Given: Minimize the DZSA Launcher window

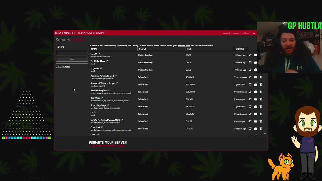Looking at the screenshot, I should pyautogui.click(x=254, y=33).
